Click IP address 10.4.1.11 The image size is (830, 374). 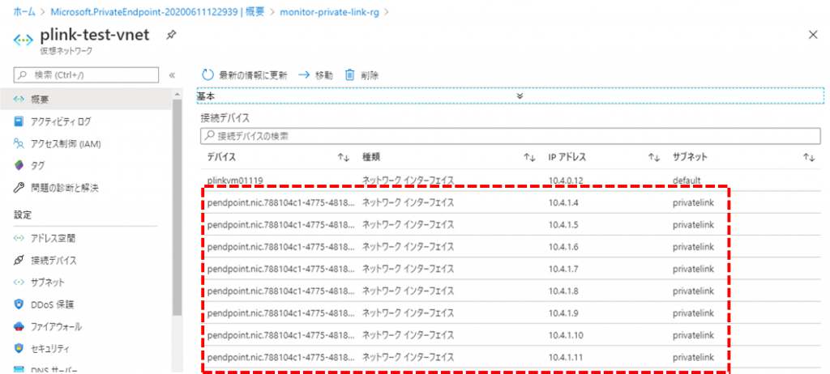click(x=565, y=357)
